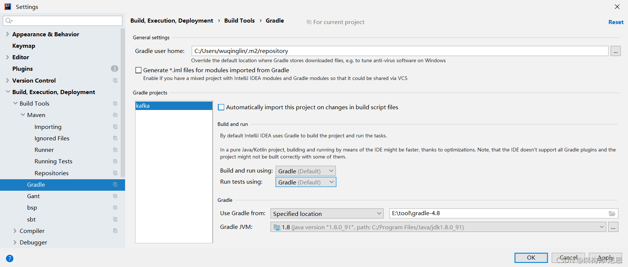Click project-level icon next to Importing
This screenshot has height=267, width=628.
pos(115,127)
